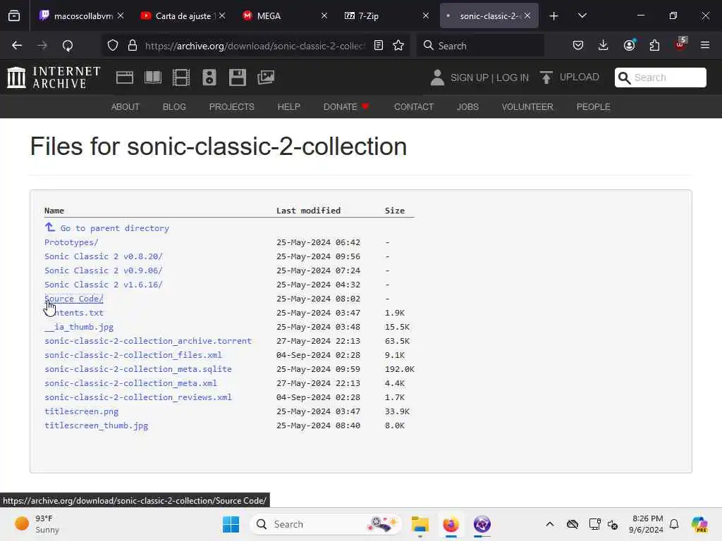Open the Texts book icon
Viewport: 722px width, 541px height.
153,77
